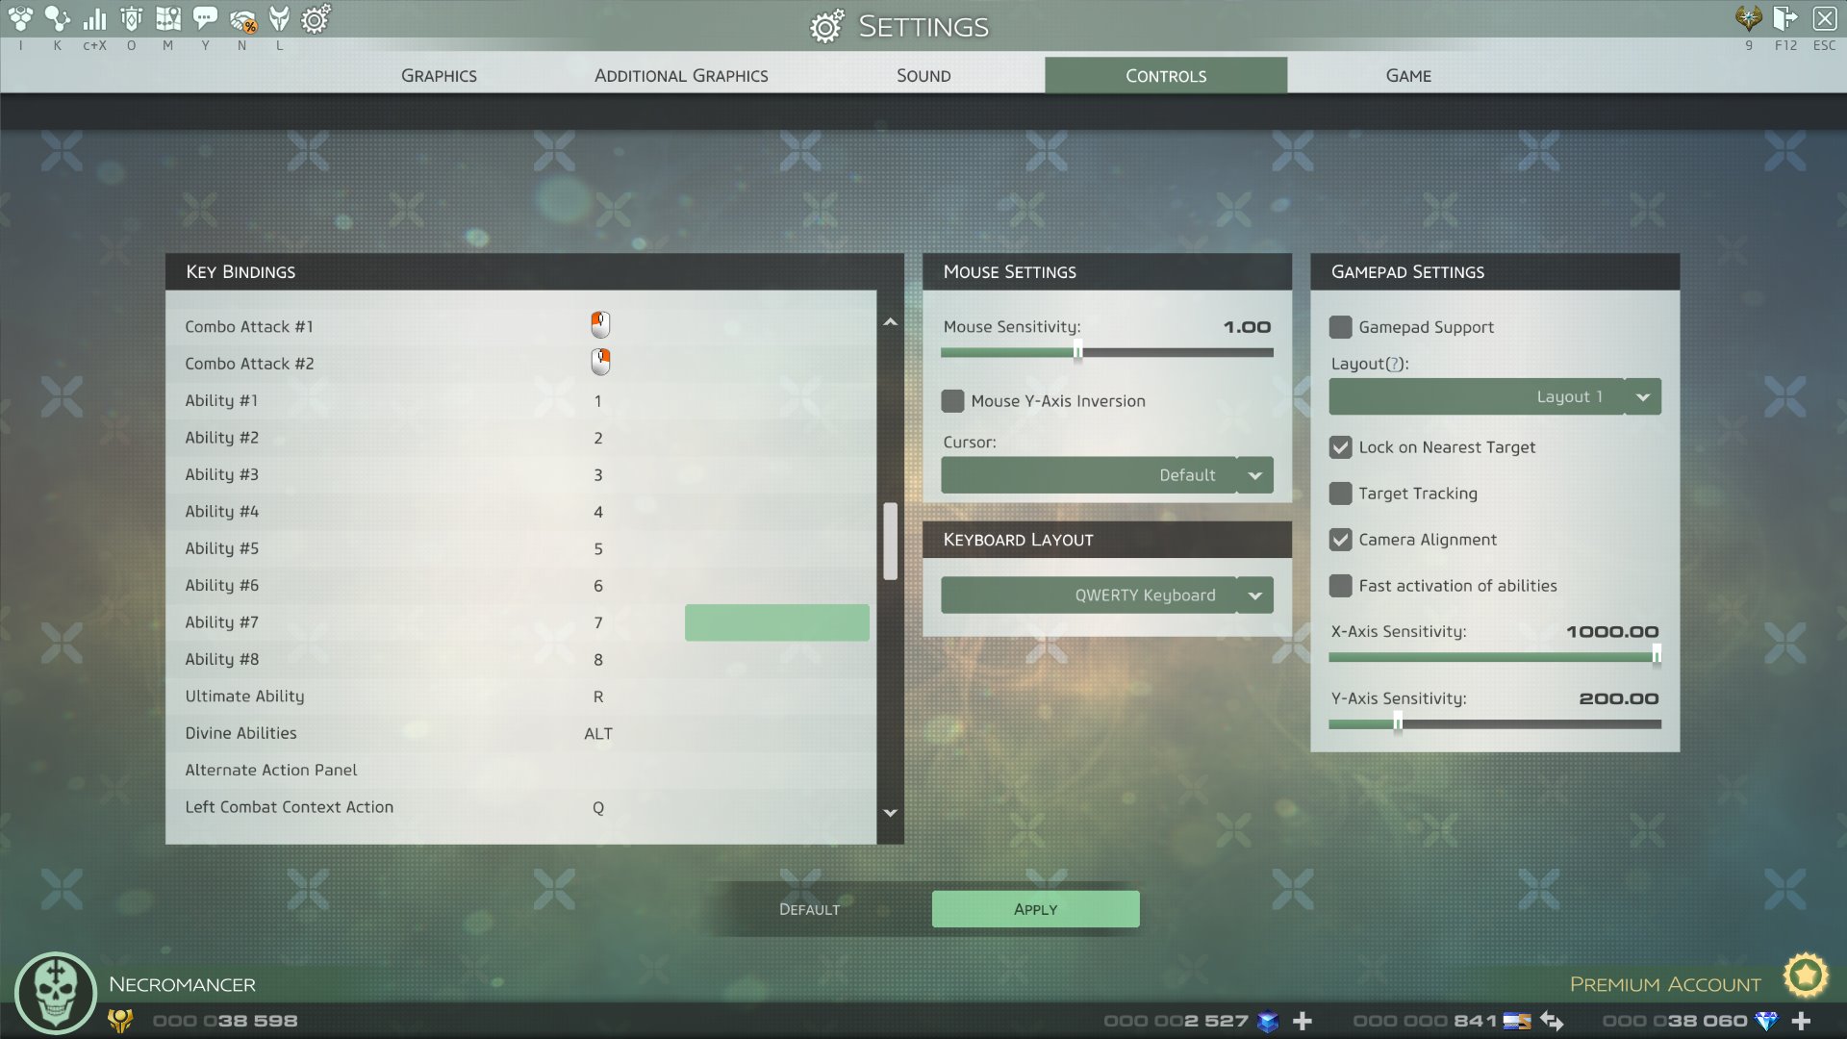Click key binding 5 for Ability #5
The width and height of the screenshot is (1847, 1039).
pos(597,548)
